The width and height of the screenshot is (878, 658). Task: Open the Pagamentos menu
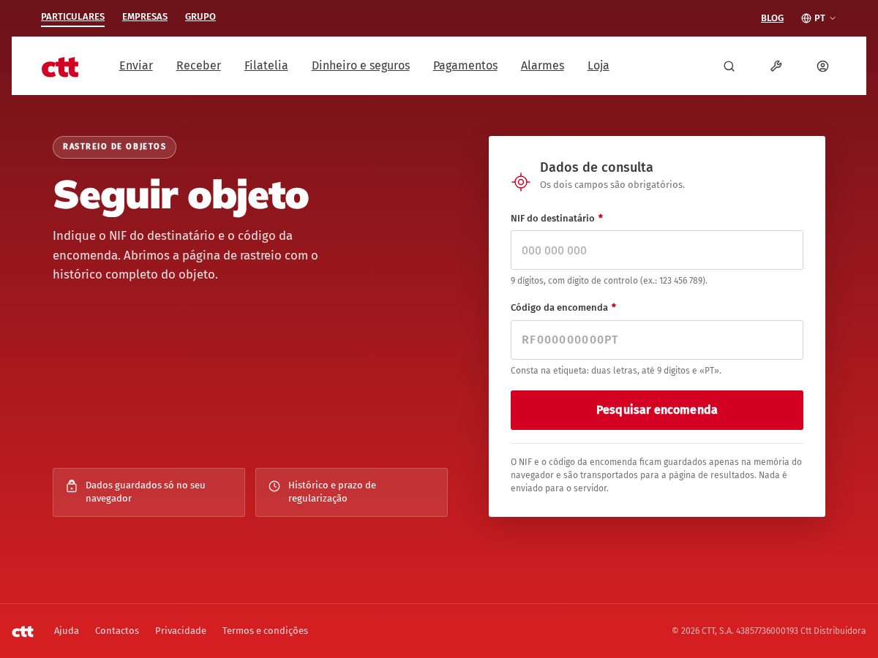(x=465, y=66)
